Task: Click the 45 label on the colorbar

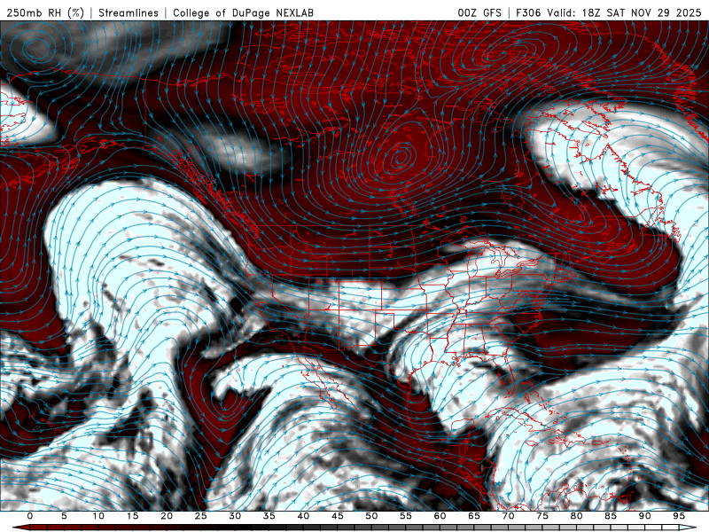Action: click(x=338, y=516)
